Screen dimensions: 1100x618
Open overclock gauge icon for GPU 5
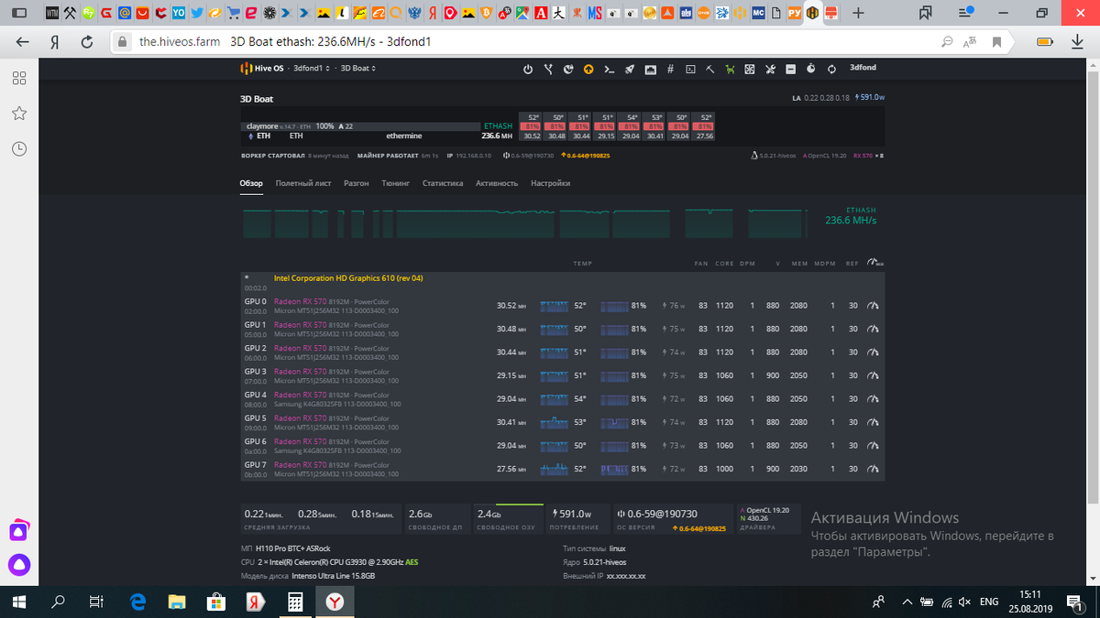874,422
